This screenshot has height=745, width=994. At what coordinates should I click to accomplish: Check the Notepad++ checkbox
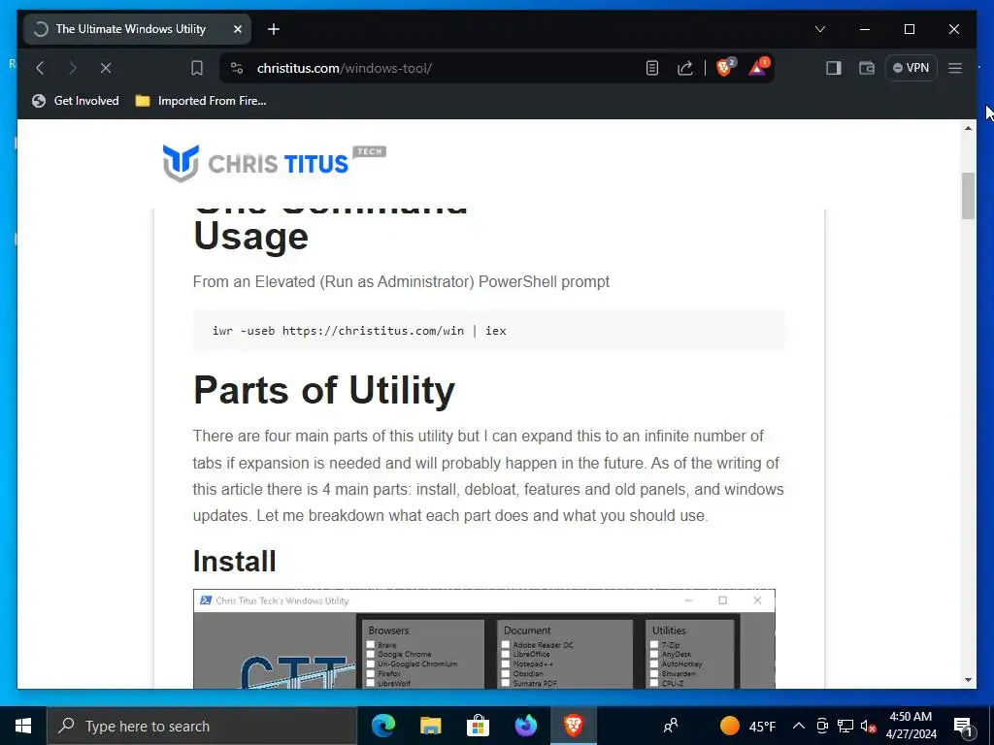tap(505, 664)
